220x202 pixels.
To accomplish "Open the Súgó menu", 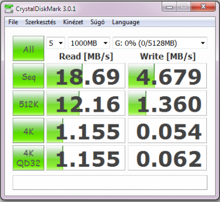I will pyautogui.click(x=97, y=22).
